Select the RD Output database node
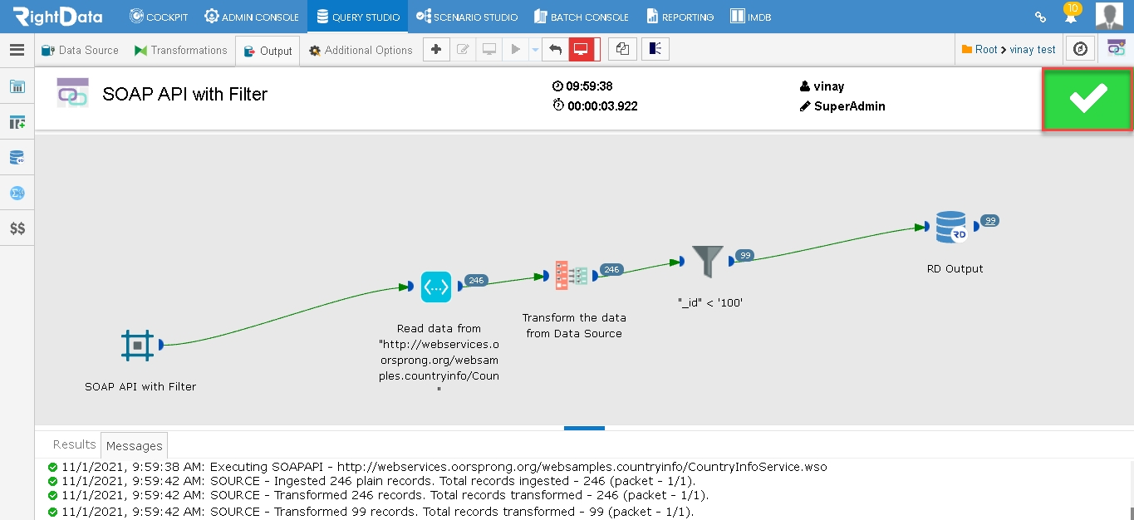This screenshot has height=520, width=1134. tap(950, 226)
